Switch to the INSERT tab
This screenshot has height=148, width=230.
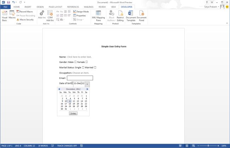(x=28, y=7)
